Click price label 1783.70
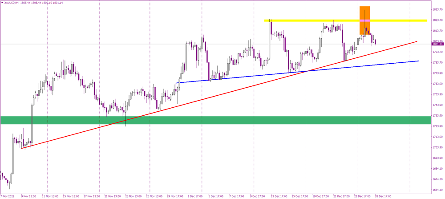Image resolution: width=445 pixels, height=199 pixels. pos(437,62)
